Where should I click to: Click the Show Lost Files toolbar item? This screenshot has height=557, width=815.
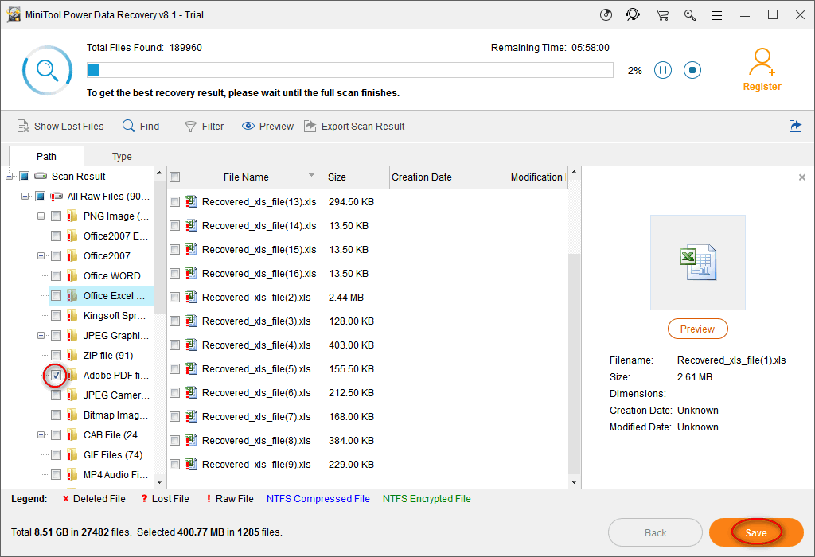click(x=60, y=126)
